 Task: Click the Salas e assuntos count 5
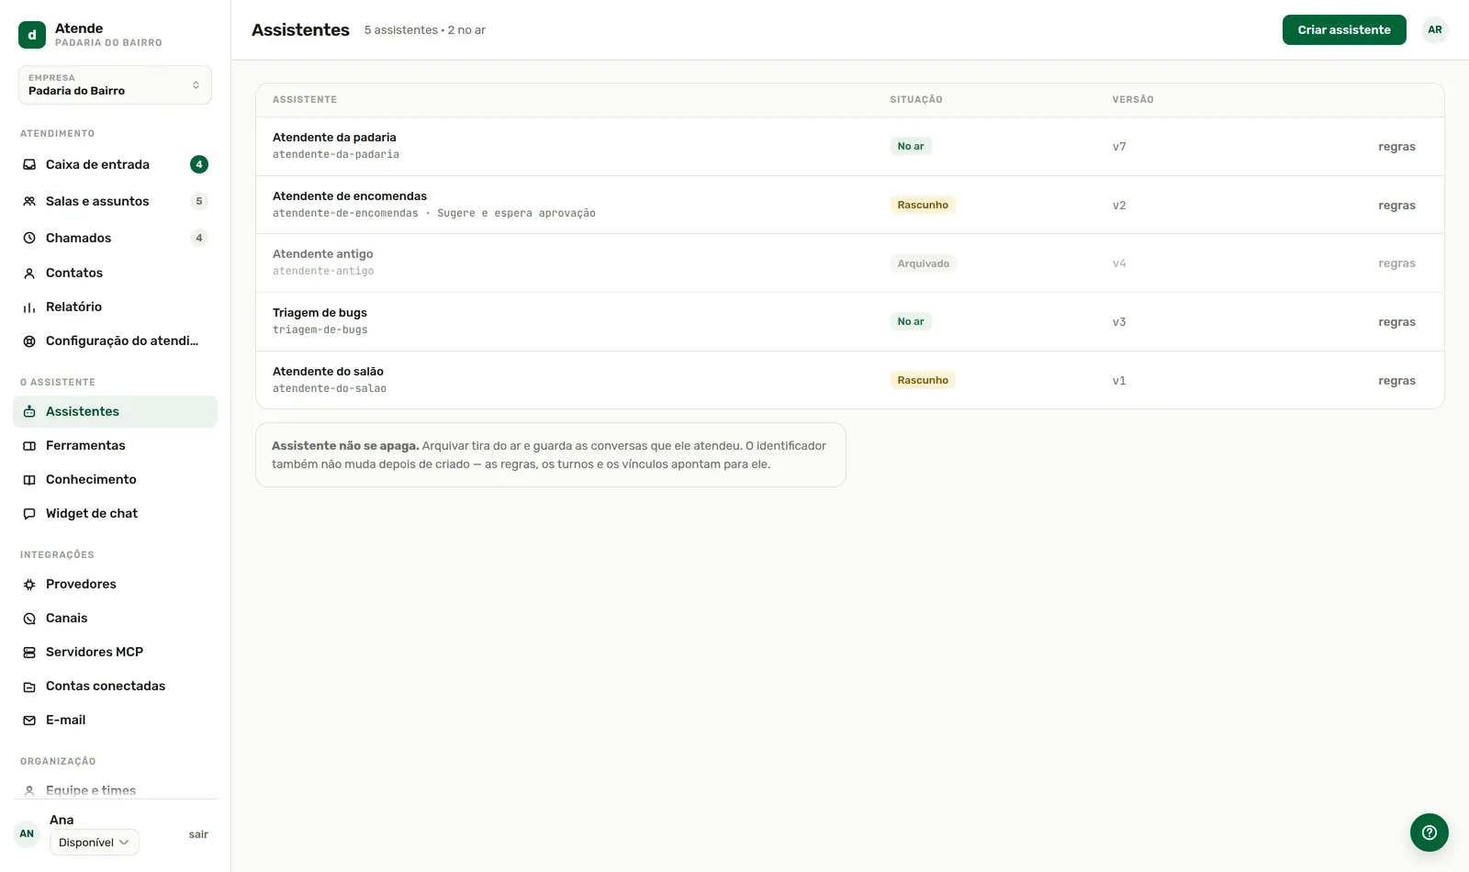coord(199,201)
